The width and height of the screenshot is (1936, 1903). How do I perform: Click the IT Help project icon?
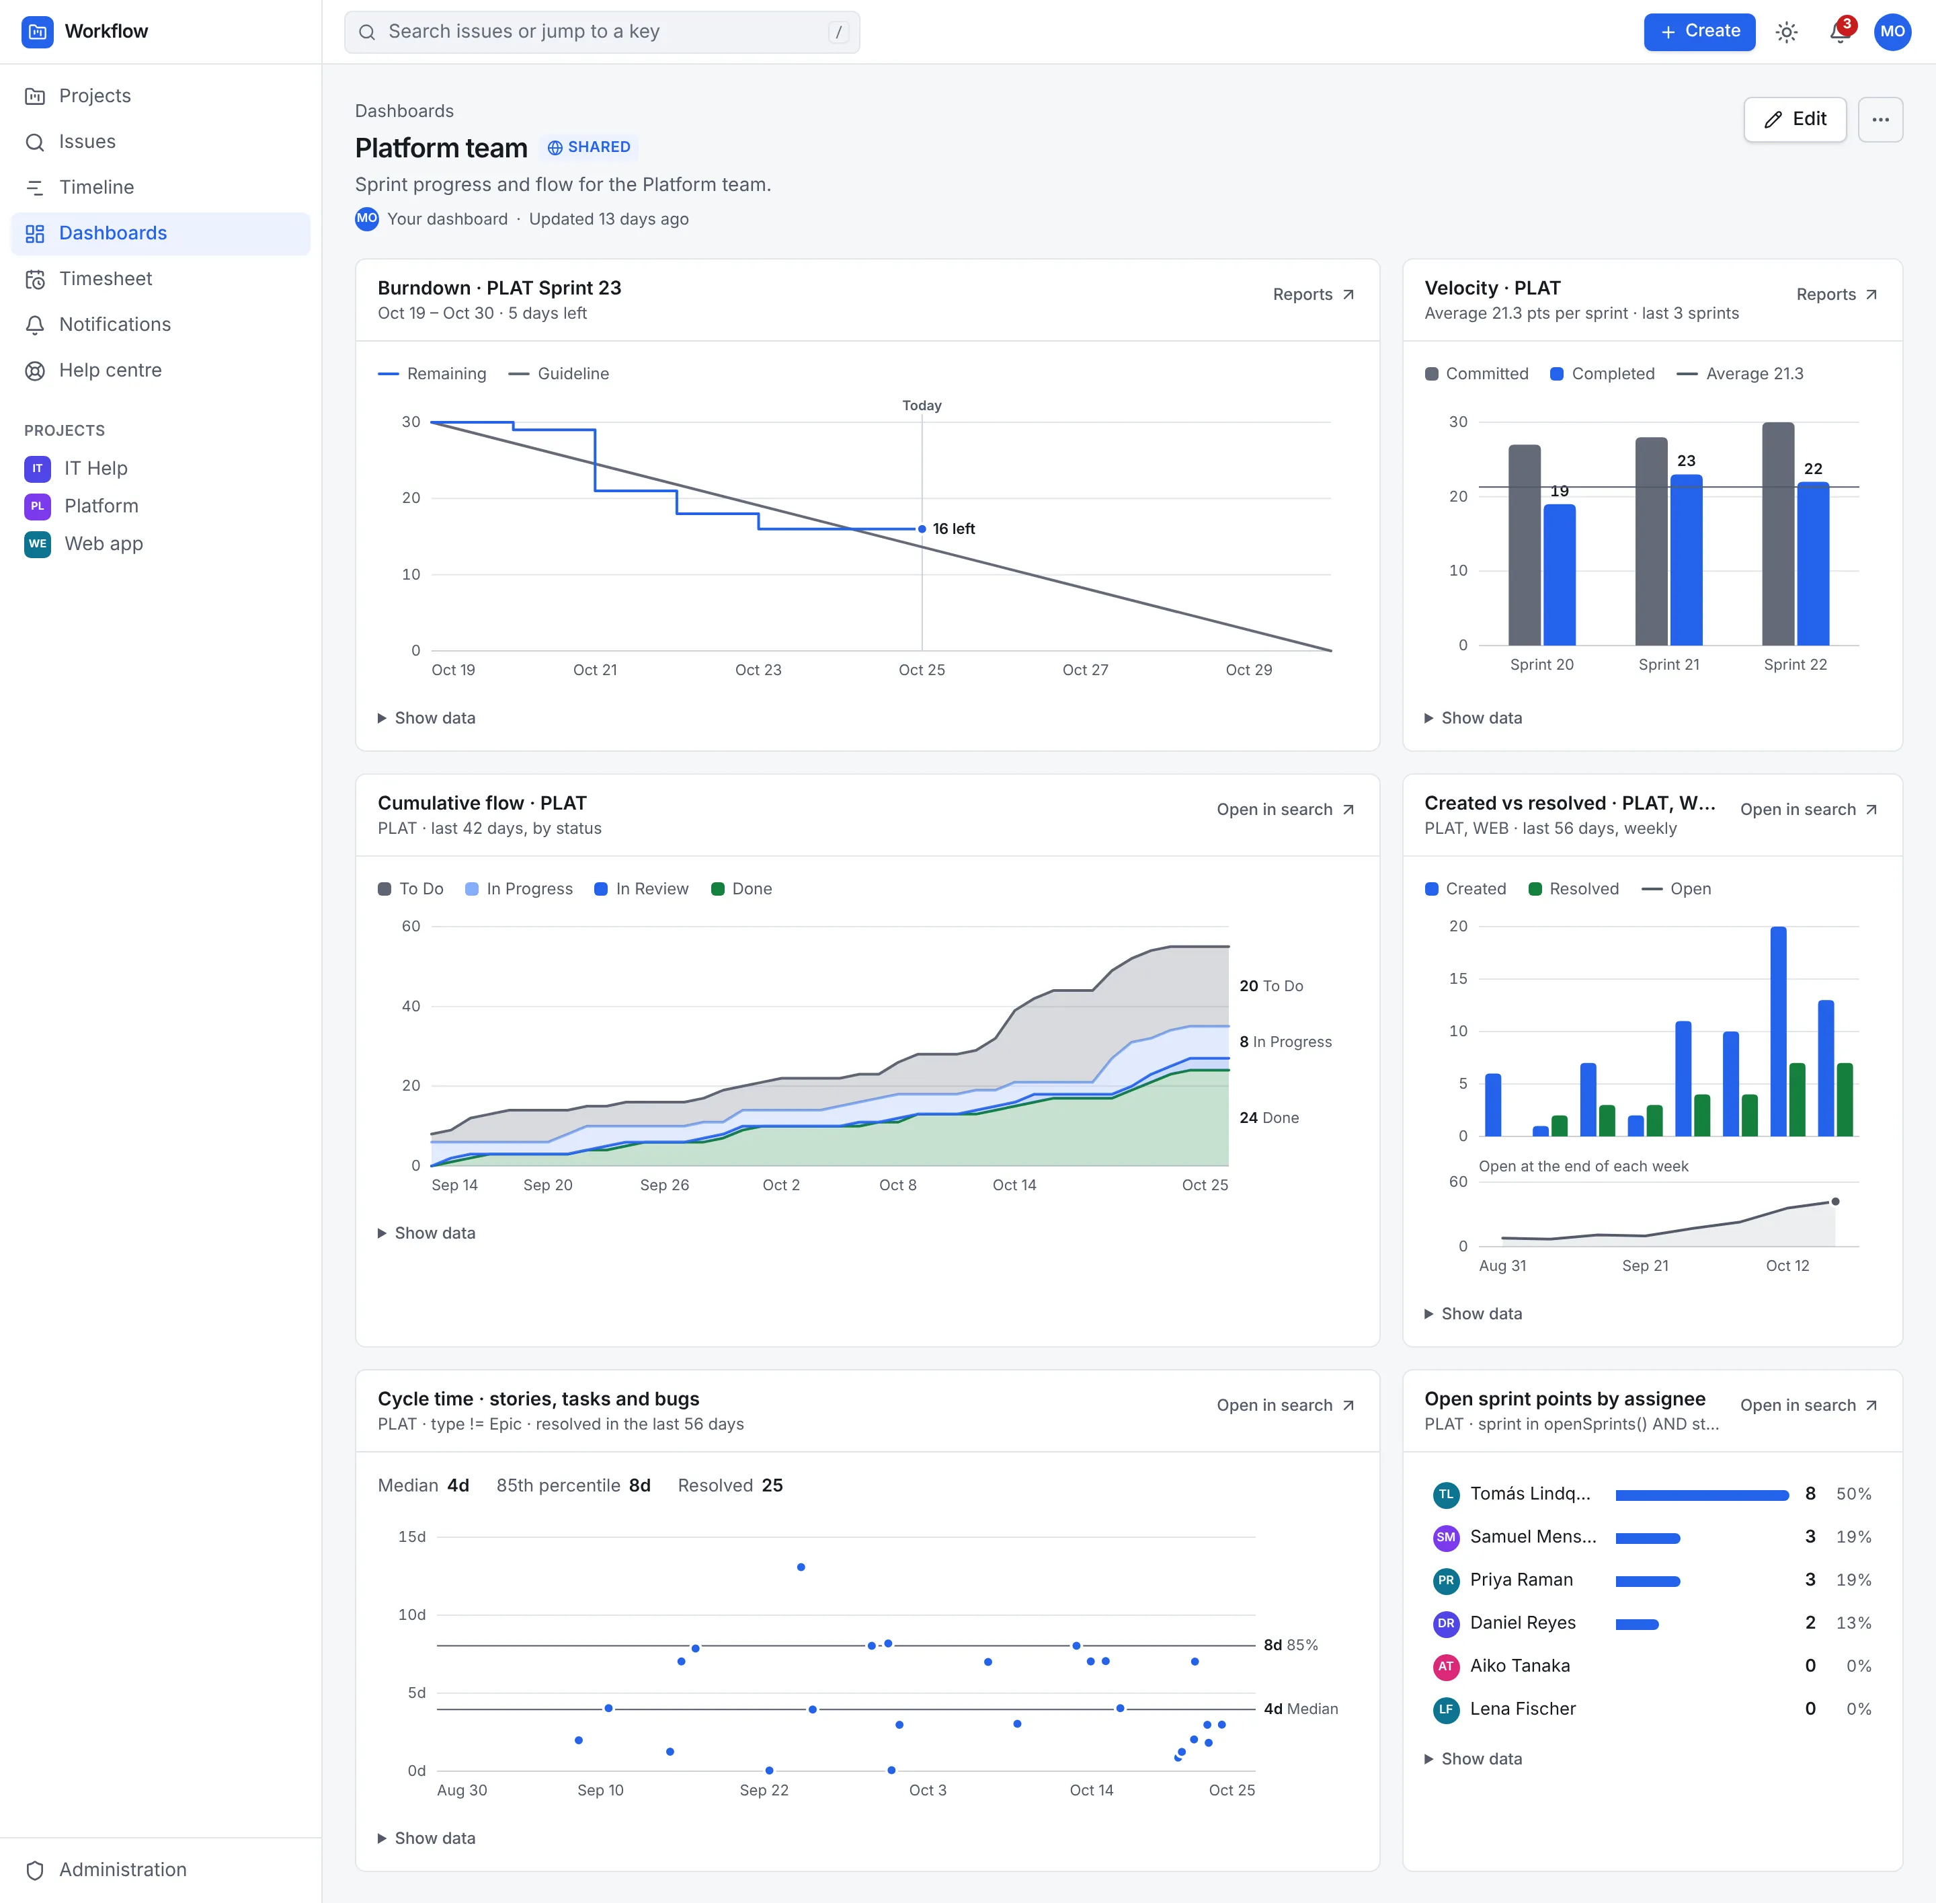tap(37, 469)
